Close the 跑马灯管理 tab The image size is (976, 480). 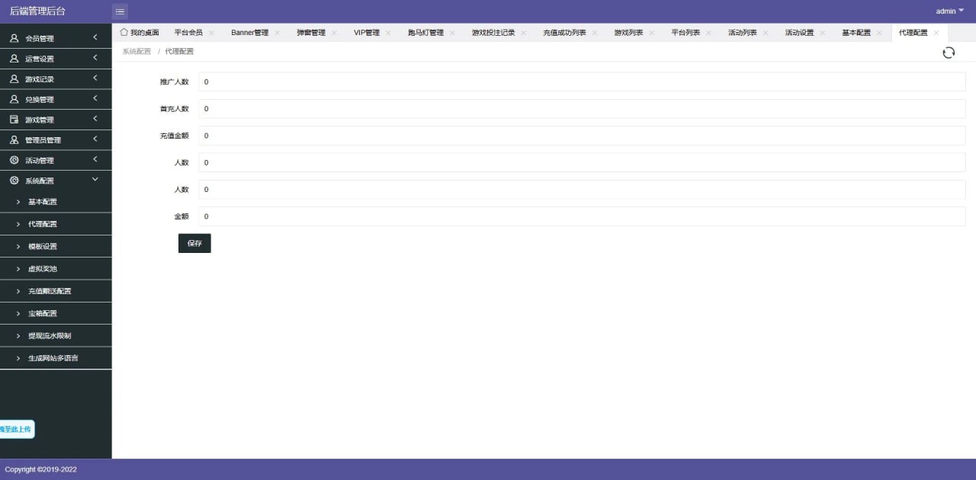tap(452, 32)
